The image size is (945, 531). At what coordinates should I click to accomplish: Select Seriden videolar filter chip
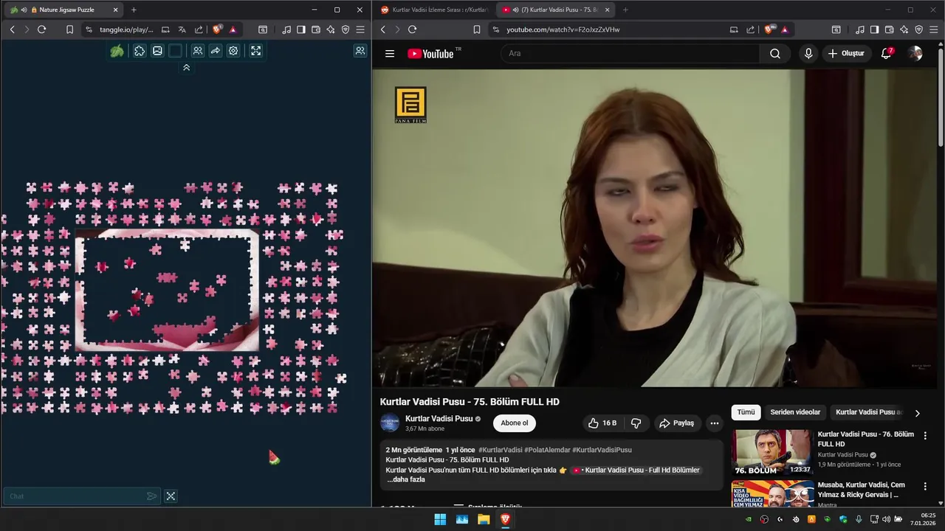tap(795, 412)
